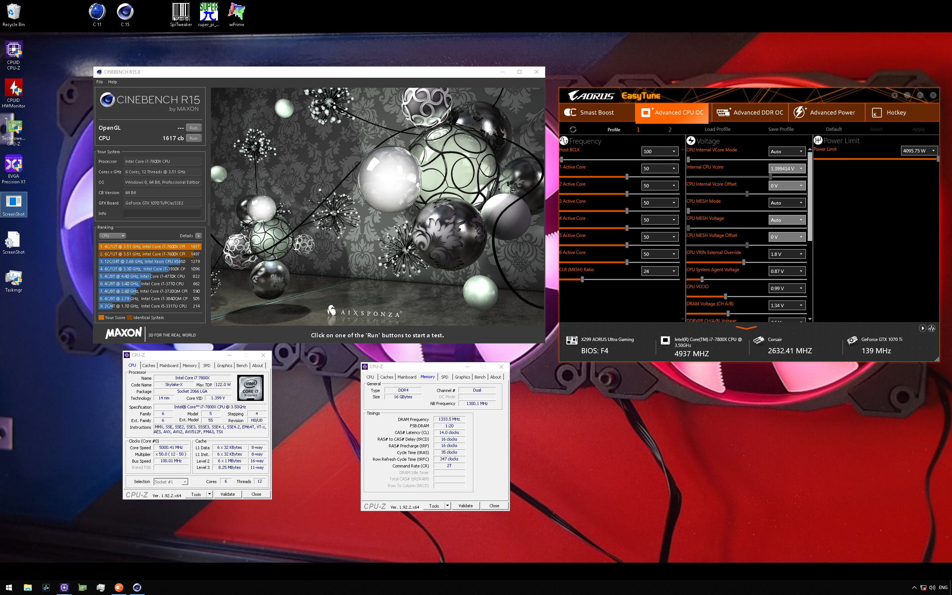Click the Corsair memory info icon
The width and height of the screenshot is (952, 595).
[759, 340]
